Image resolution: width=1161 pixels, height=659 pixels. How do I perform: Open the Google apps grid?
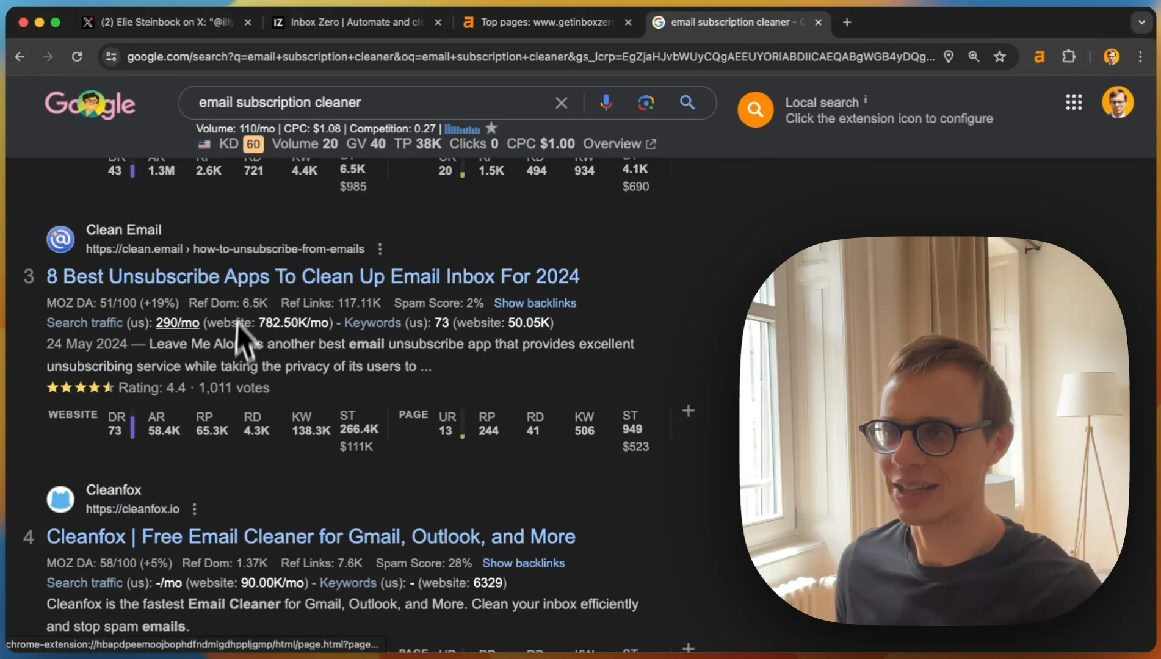[1074, 103]
